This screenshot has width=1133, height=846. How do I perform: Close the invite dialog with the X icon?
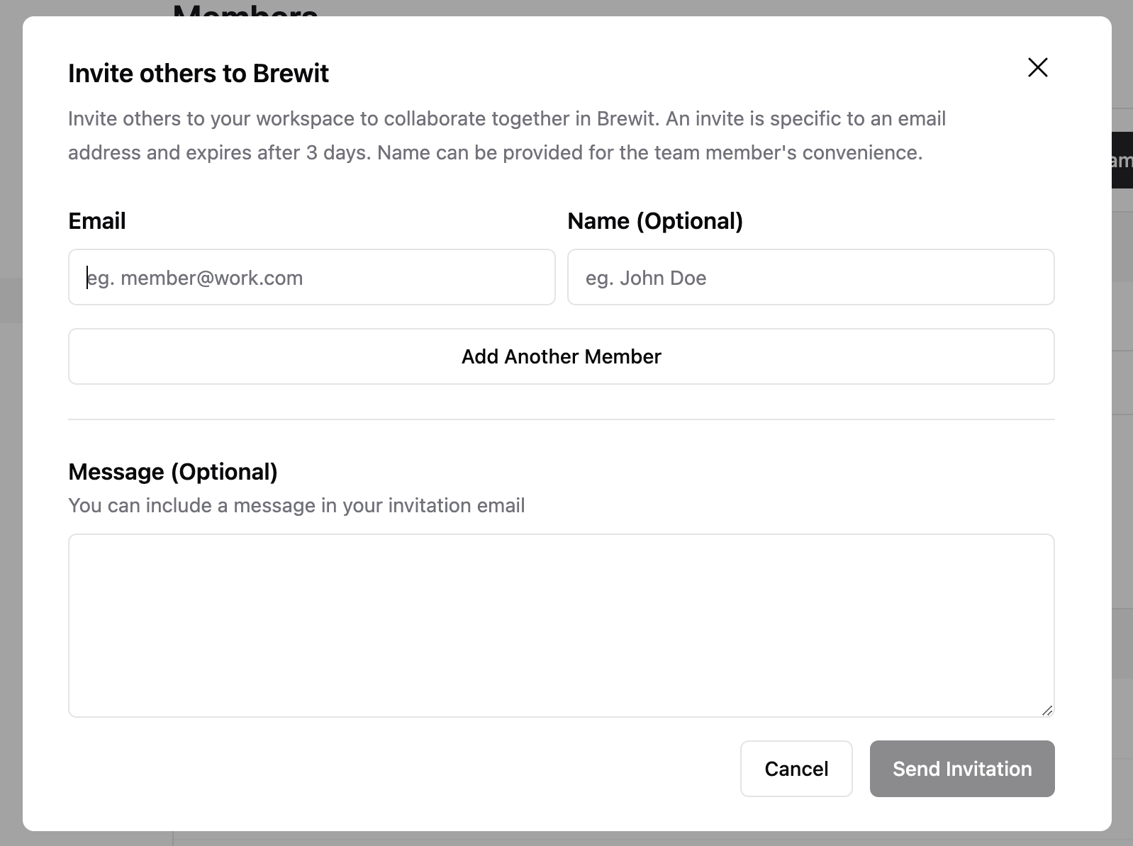pyautogui.click(x=1037, y=67)
